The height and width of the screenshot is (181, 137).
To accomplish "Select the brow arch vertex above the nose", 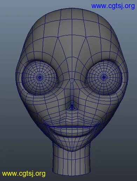I will pos(72,57).
